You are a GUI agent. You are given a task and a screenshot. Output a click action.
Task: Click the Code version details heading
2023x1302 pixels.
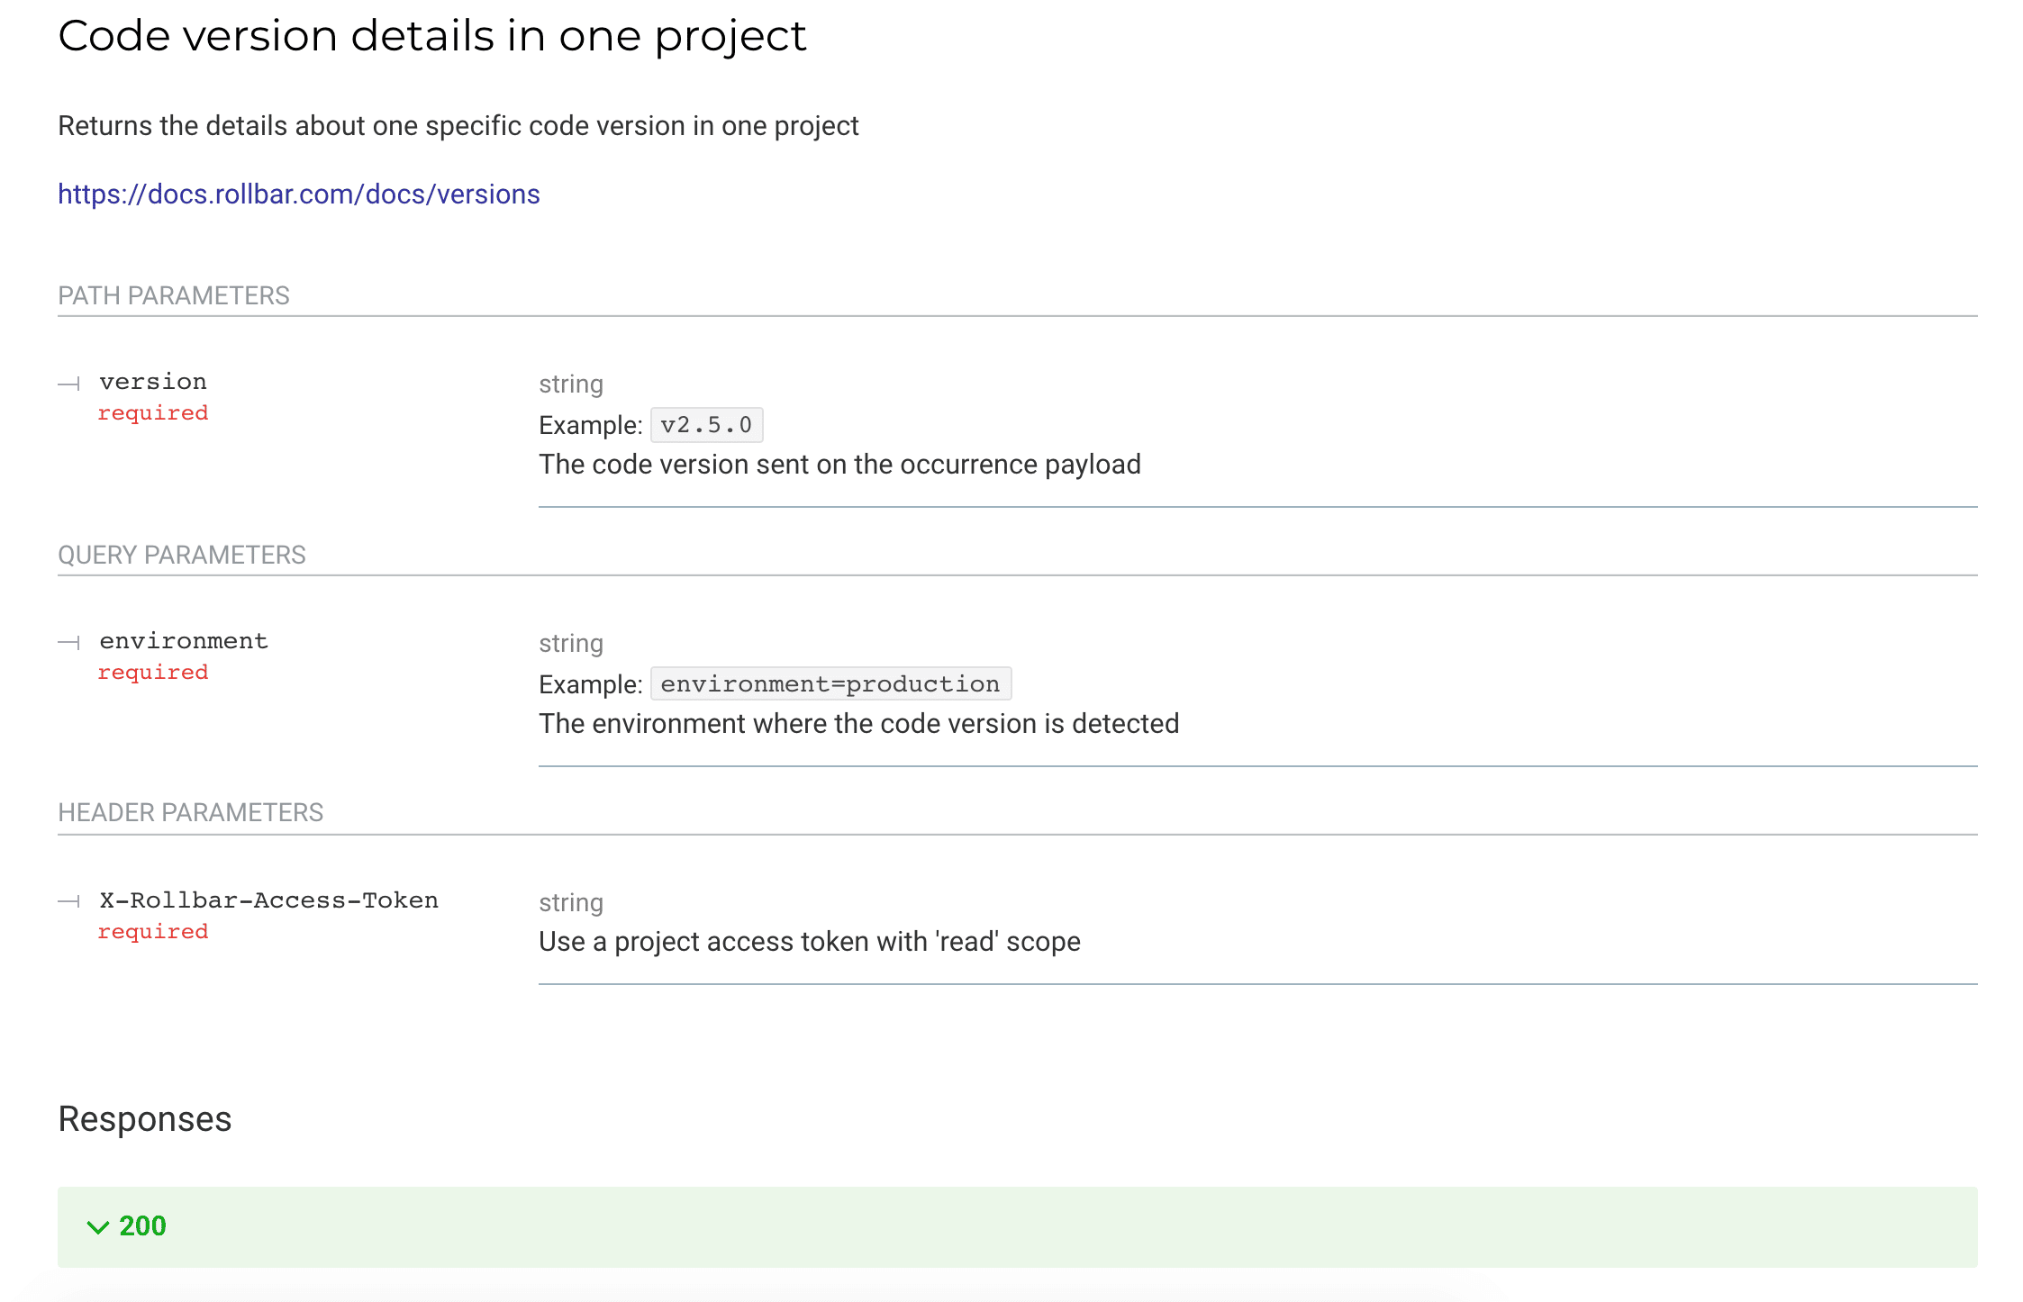pos(431,36)
